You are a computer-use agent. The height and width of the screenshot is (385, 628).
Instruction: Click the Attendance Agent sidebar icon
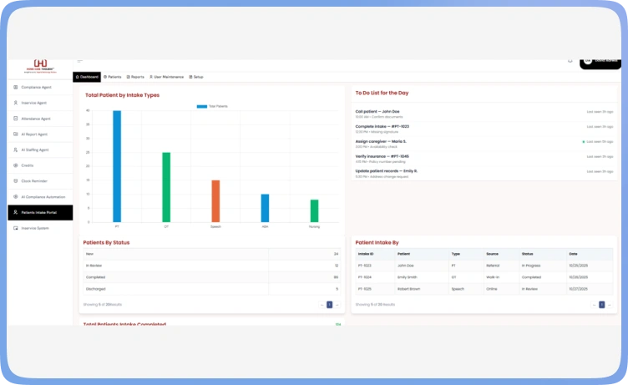click(x=16, y=119)
